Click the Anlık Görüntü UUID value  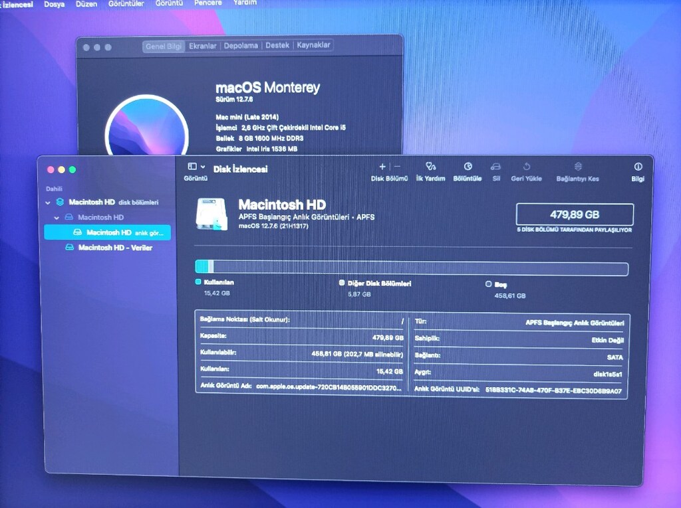(553, 390)
